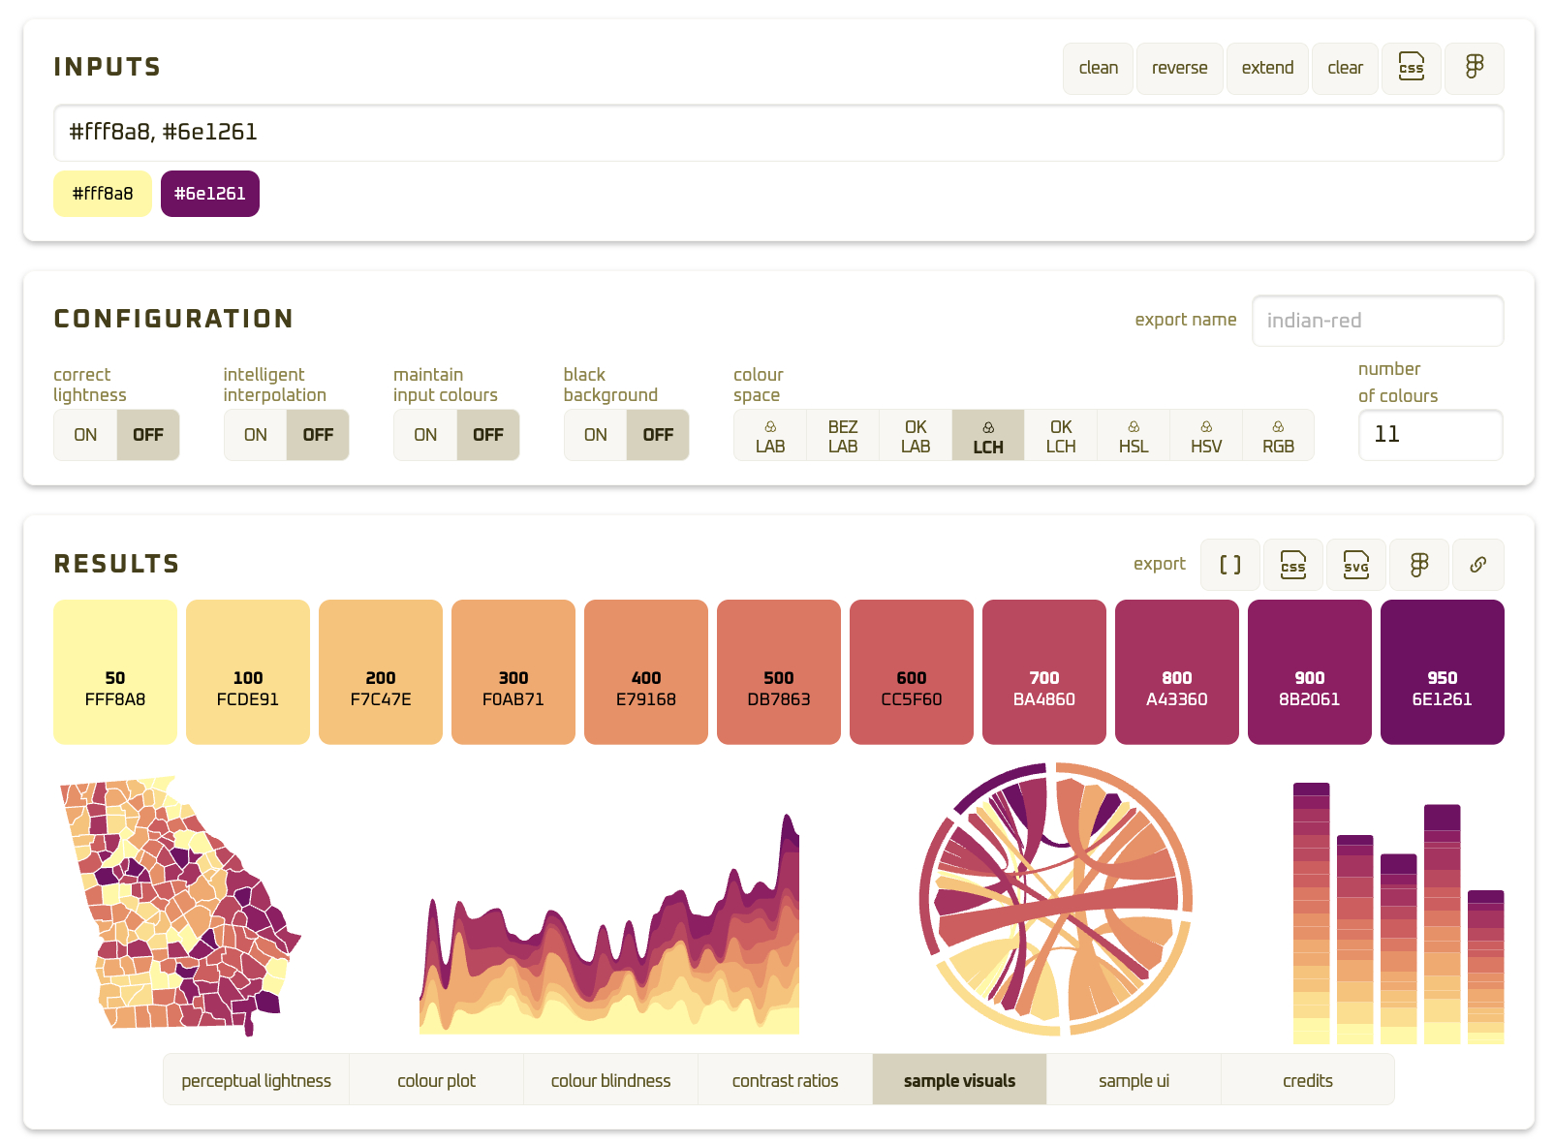Click the Figma icon in Inputs header

click(1474, 68)
